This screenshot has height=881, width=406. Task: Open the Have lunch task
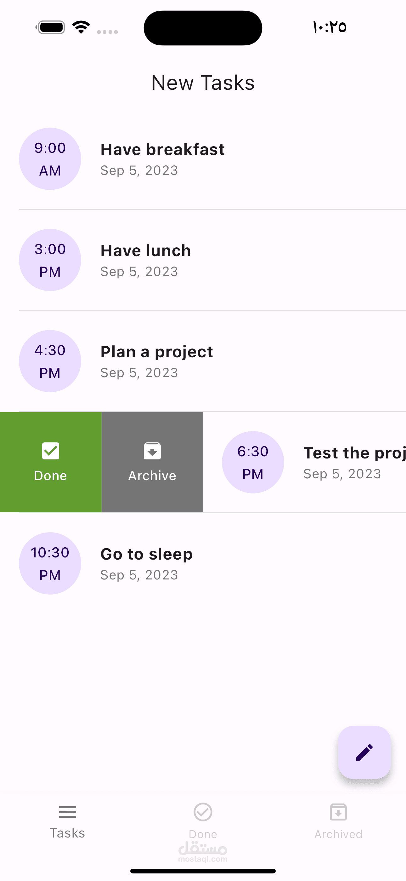click(x=146, y=251)
